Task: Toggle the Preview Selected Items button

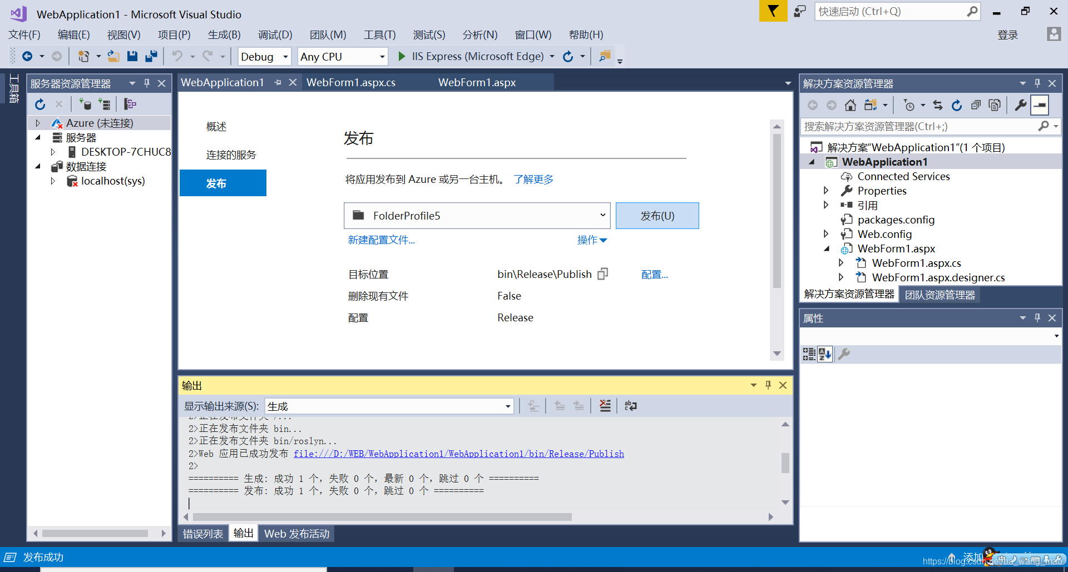Action: [1040, 105]
